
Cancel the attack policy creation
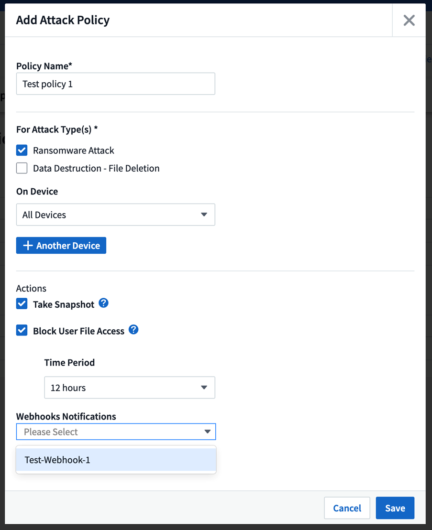(x=347, y=508)
